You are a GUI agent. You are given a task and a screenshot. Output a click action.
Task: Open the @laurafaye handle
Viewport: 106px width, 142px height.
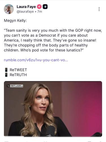[x=25, y=12]
